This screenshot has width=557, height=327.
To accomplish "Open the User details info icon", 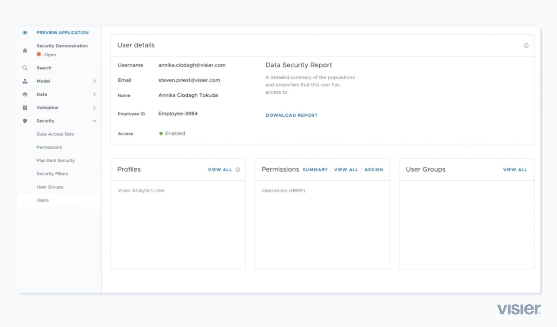I will pyautogui.click(x=526, y=45).
